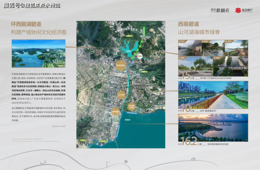Click the 15 公里 distance figure

pyautogui.click(x=185, y=75)
